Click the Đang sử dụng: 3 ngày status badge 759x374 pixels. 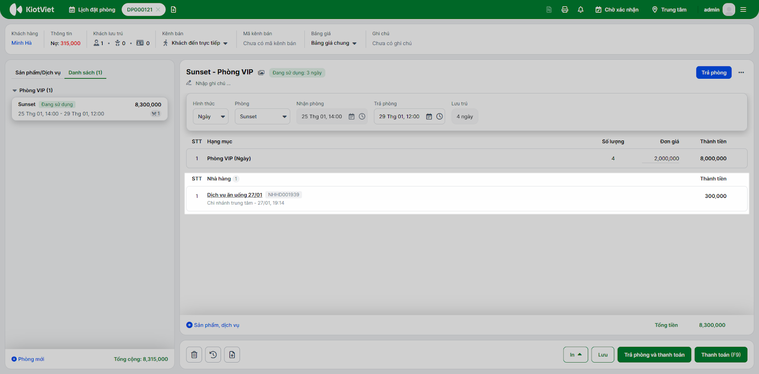tap(297, 73)
